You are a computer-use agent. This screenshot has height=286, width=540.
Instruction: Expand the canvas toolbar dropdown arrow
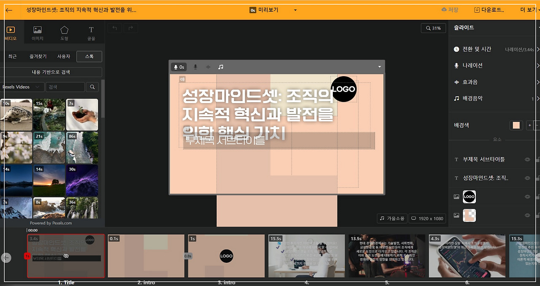point(379,67)
